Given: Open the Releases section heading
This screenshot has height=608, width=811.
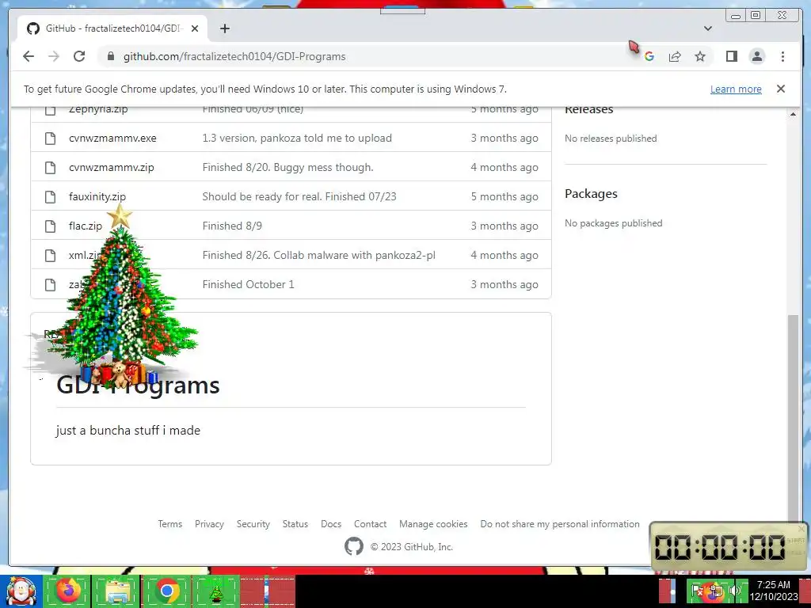Looking at the screenshot, I should 588,109.
